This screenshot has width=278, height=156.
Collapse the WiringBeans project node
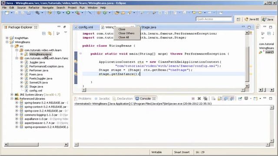click(7, 42)
